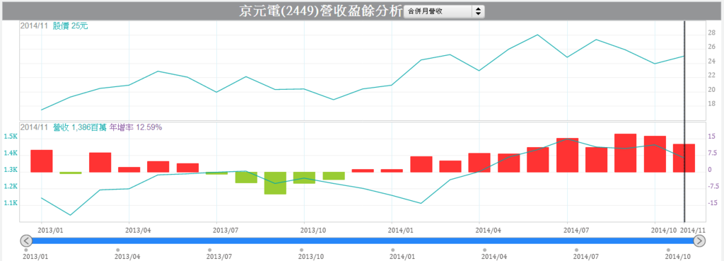Click the 2014/11 red revenue bar
The image size is (724, 261).
click(684, 158)
